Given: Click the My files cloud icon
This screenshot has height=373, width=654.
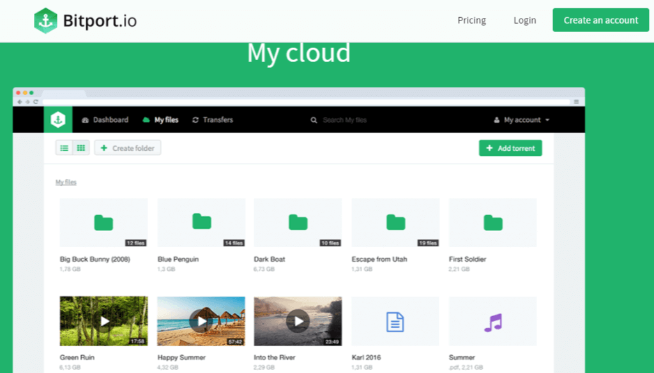Looking at the screenshot, I should pyautogui.click(x=146, y=119).
